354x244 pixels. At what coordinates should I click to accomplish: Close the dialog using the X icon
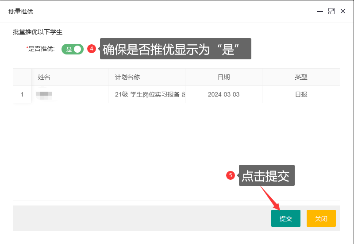pos(342,12)
